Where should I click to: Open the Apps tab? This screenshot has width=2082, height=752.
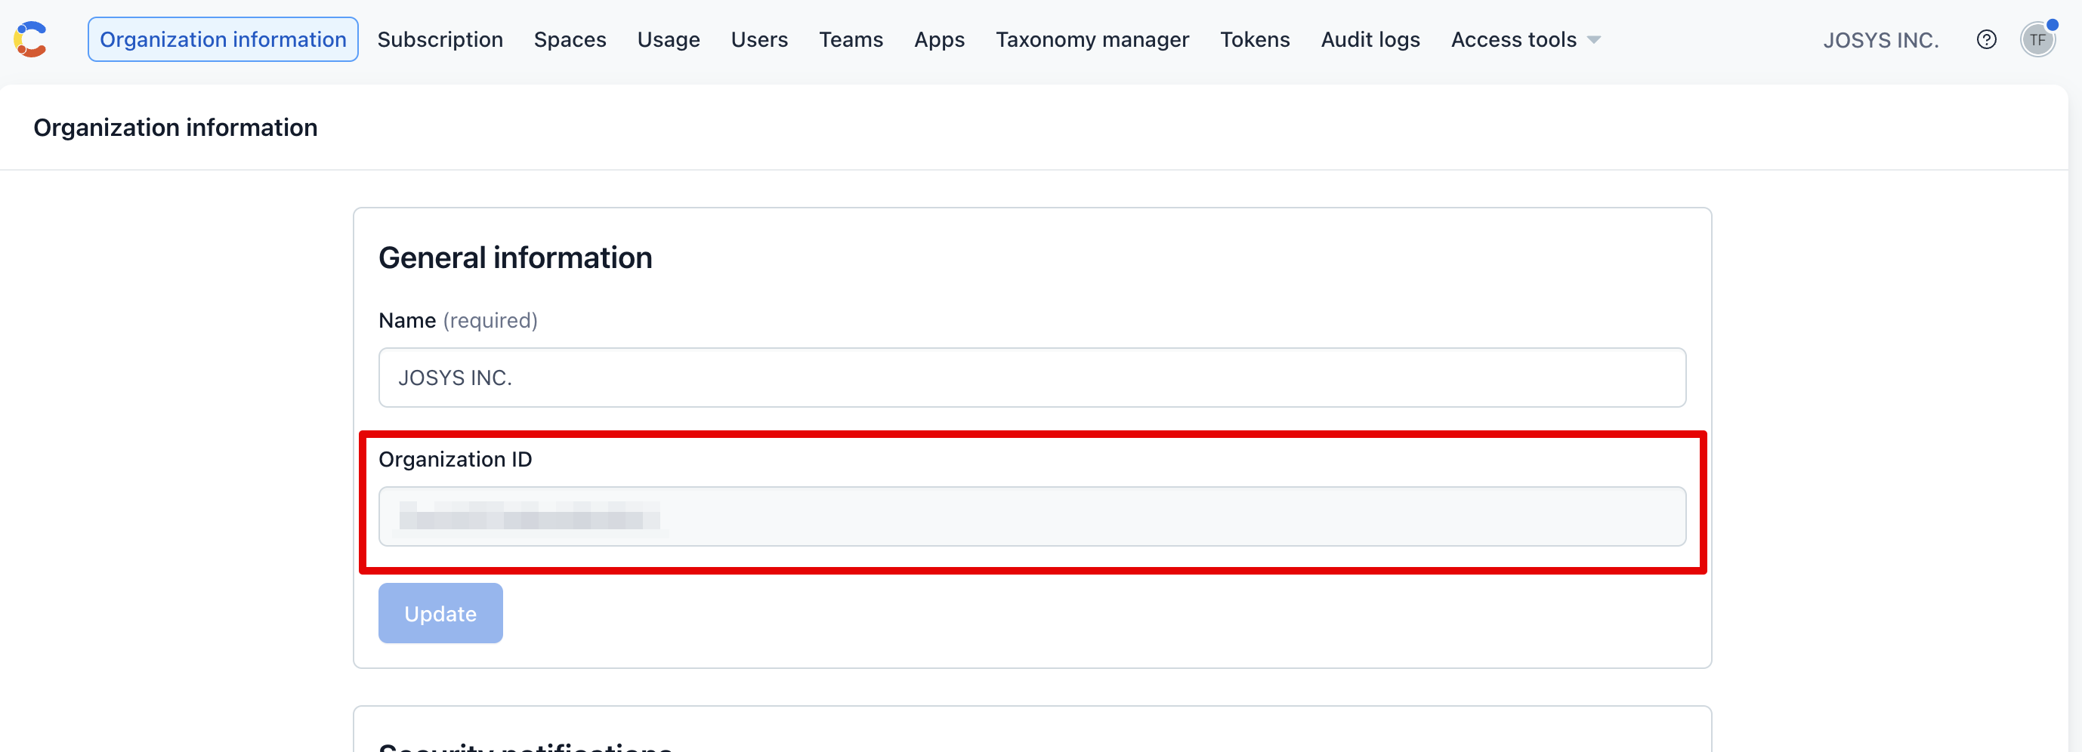[x=938, y=39]
